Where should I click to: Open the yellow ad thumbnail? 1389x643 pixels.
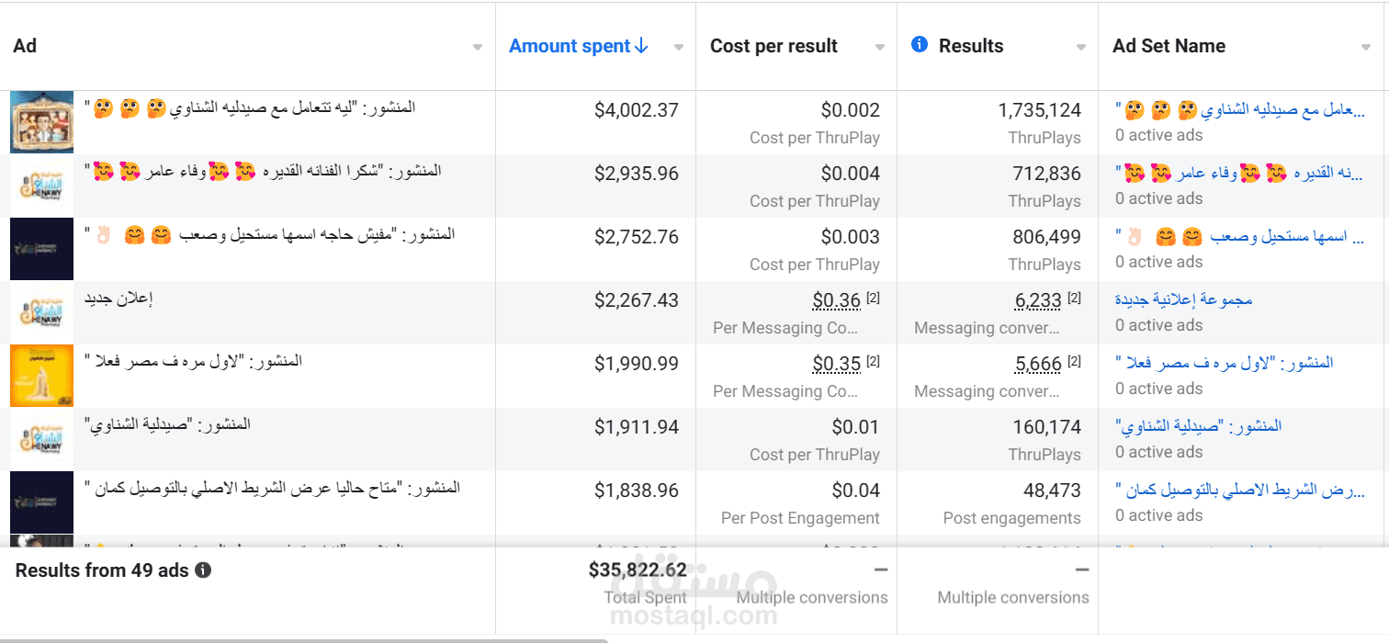click(41, 376)
